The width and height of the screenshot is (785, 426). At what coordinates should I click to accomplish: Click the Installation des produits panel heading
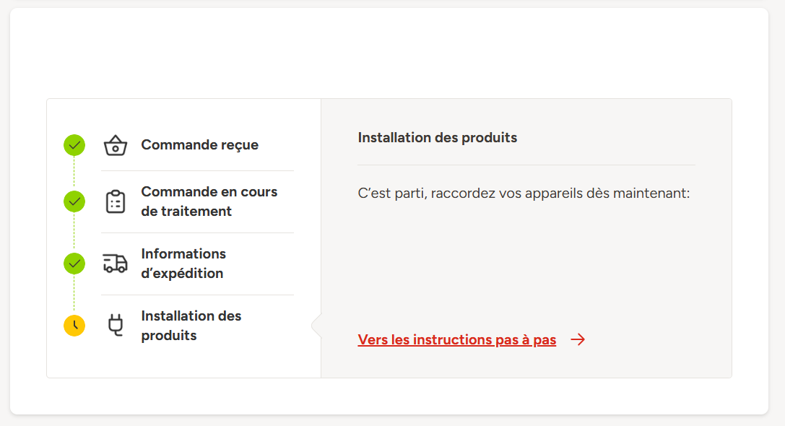click(x=437, y=138)
